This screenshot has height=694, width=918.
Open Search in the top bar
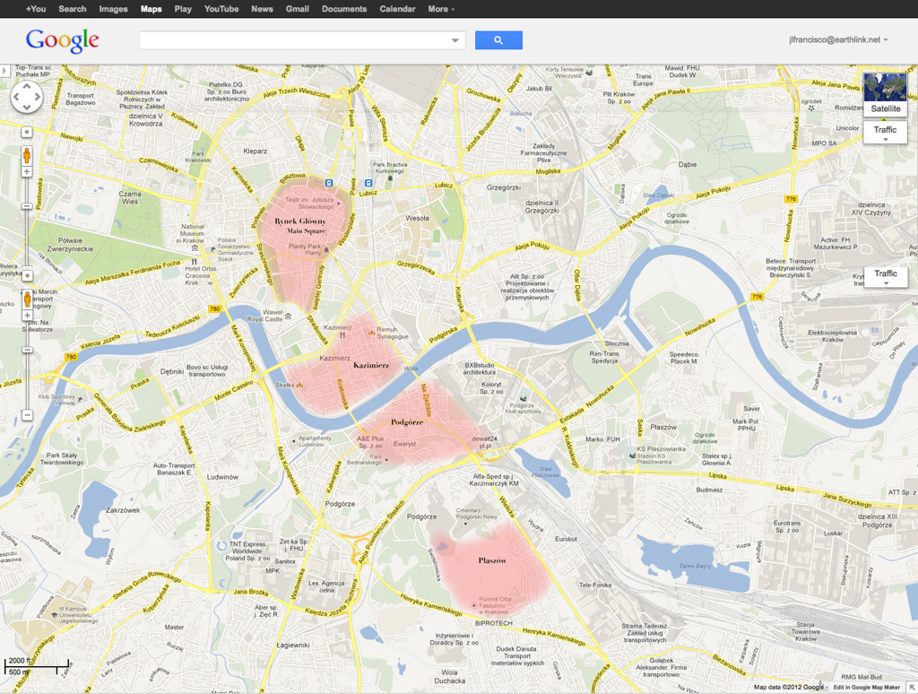tap(72, 9)
